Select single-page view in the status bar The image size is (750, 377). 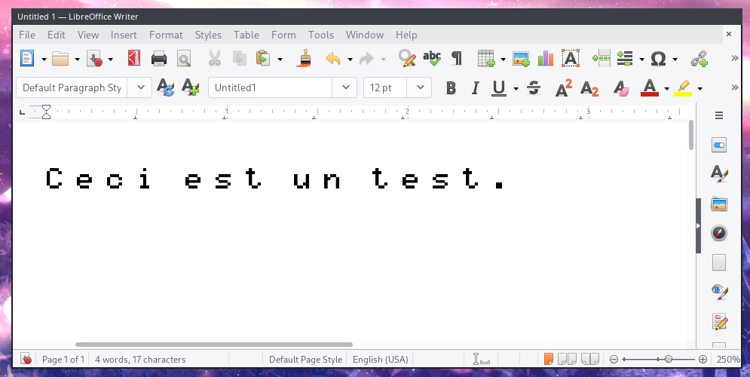(548, 359)
